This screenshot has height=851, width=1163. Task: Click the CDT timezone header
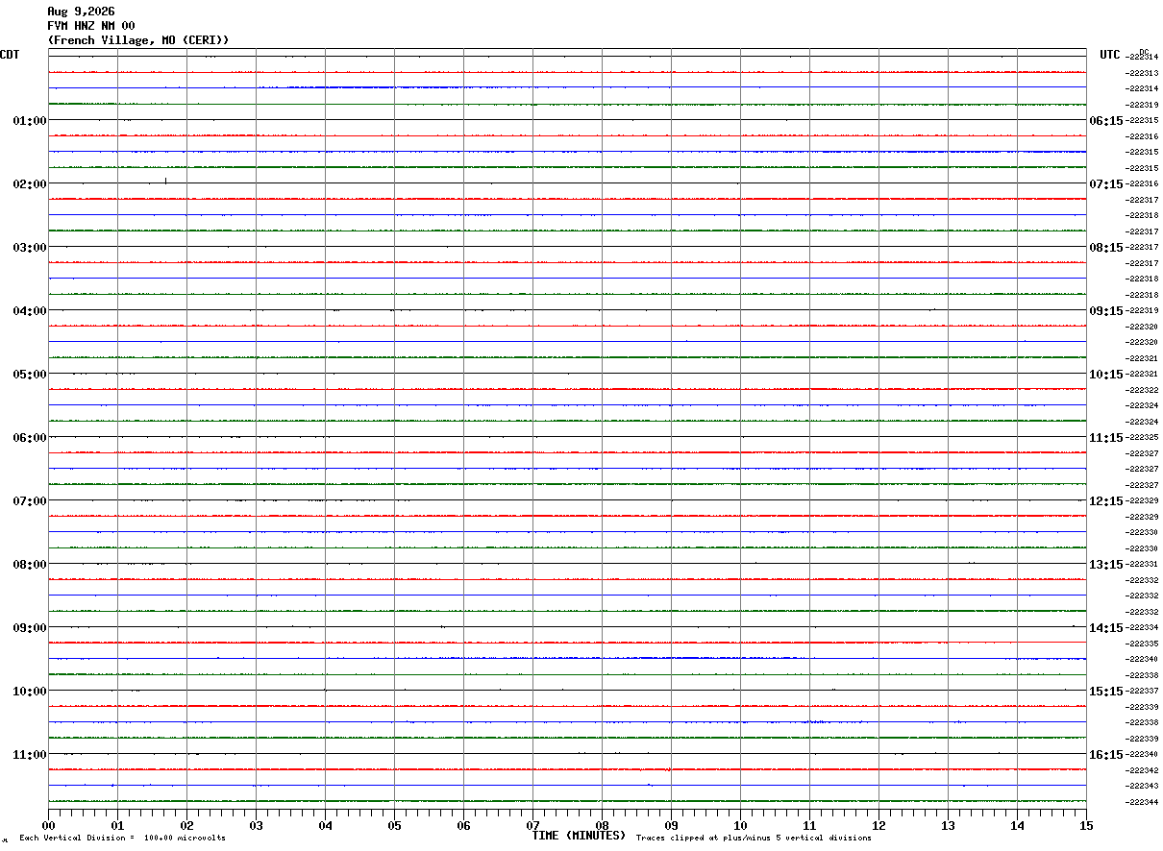point(10,55)
